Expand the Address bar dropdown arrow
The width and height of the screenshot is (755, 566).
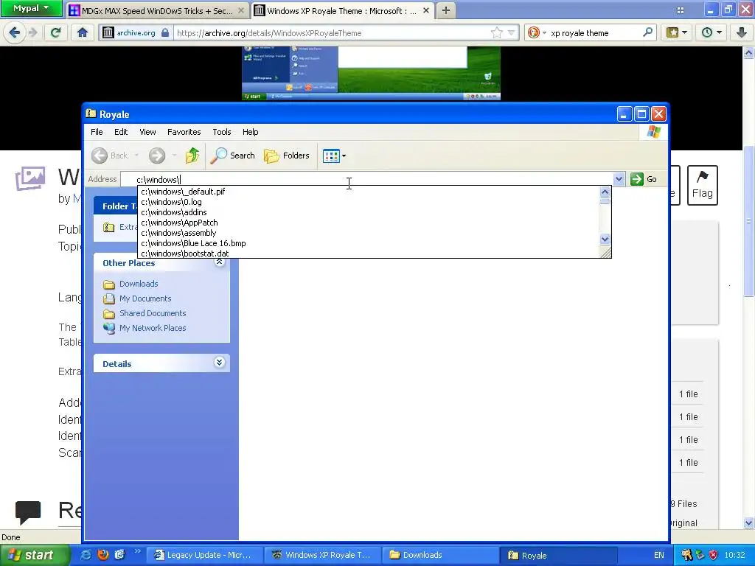point(619,180)
